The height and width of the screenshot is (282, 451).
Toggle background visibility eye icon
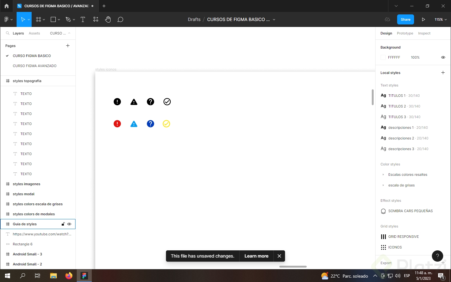click(x=443, y=57)
